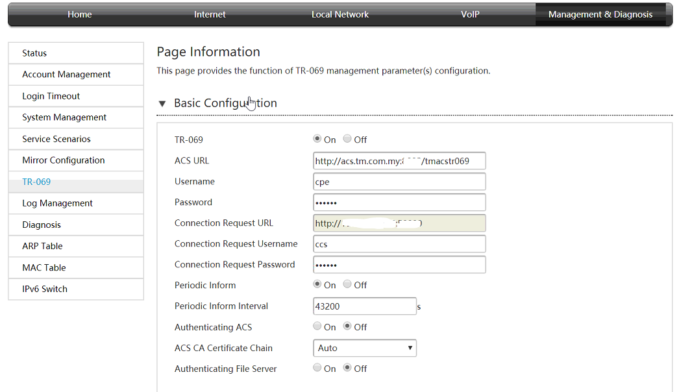Enable Authenticating ACS with On radio
679x392 pixels.
(317, 326)
